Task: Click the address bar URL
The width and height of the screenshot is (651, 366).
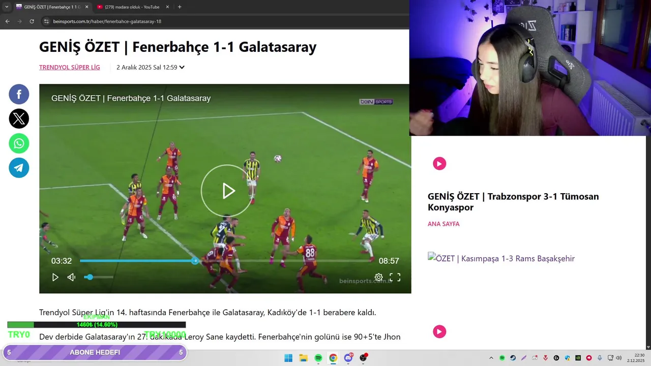Action: pyautogui.click(x=107, y=21)
